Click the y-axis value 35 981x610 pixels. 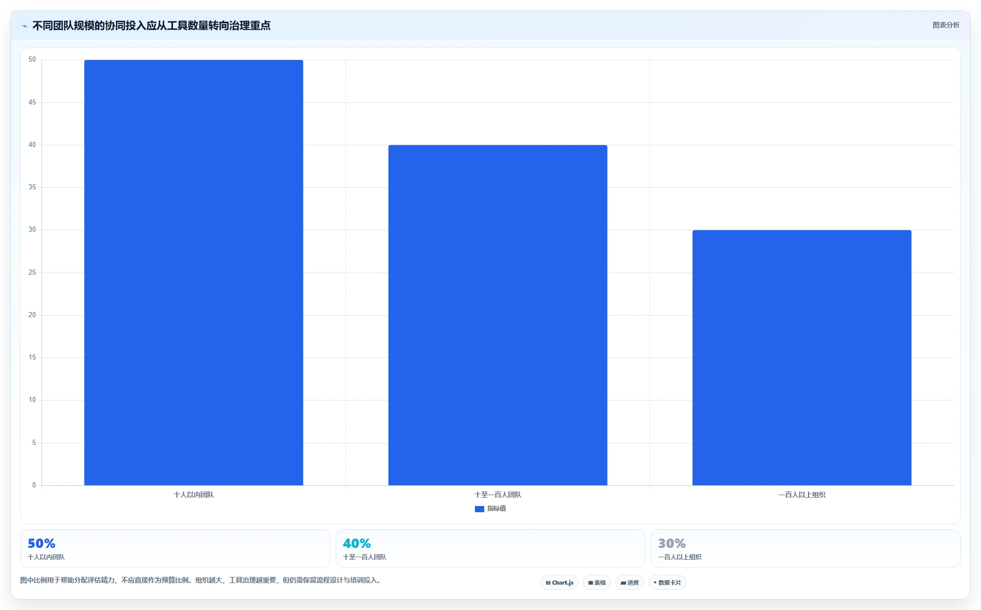point(32,187)
